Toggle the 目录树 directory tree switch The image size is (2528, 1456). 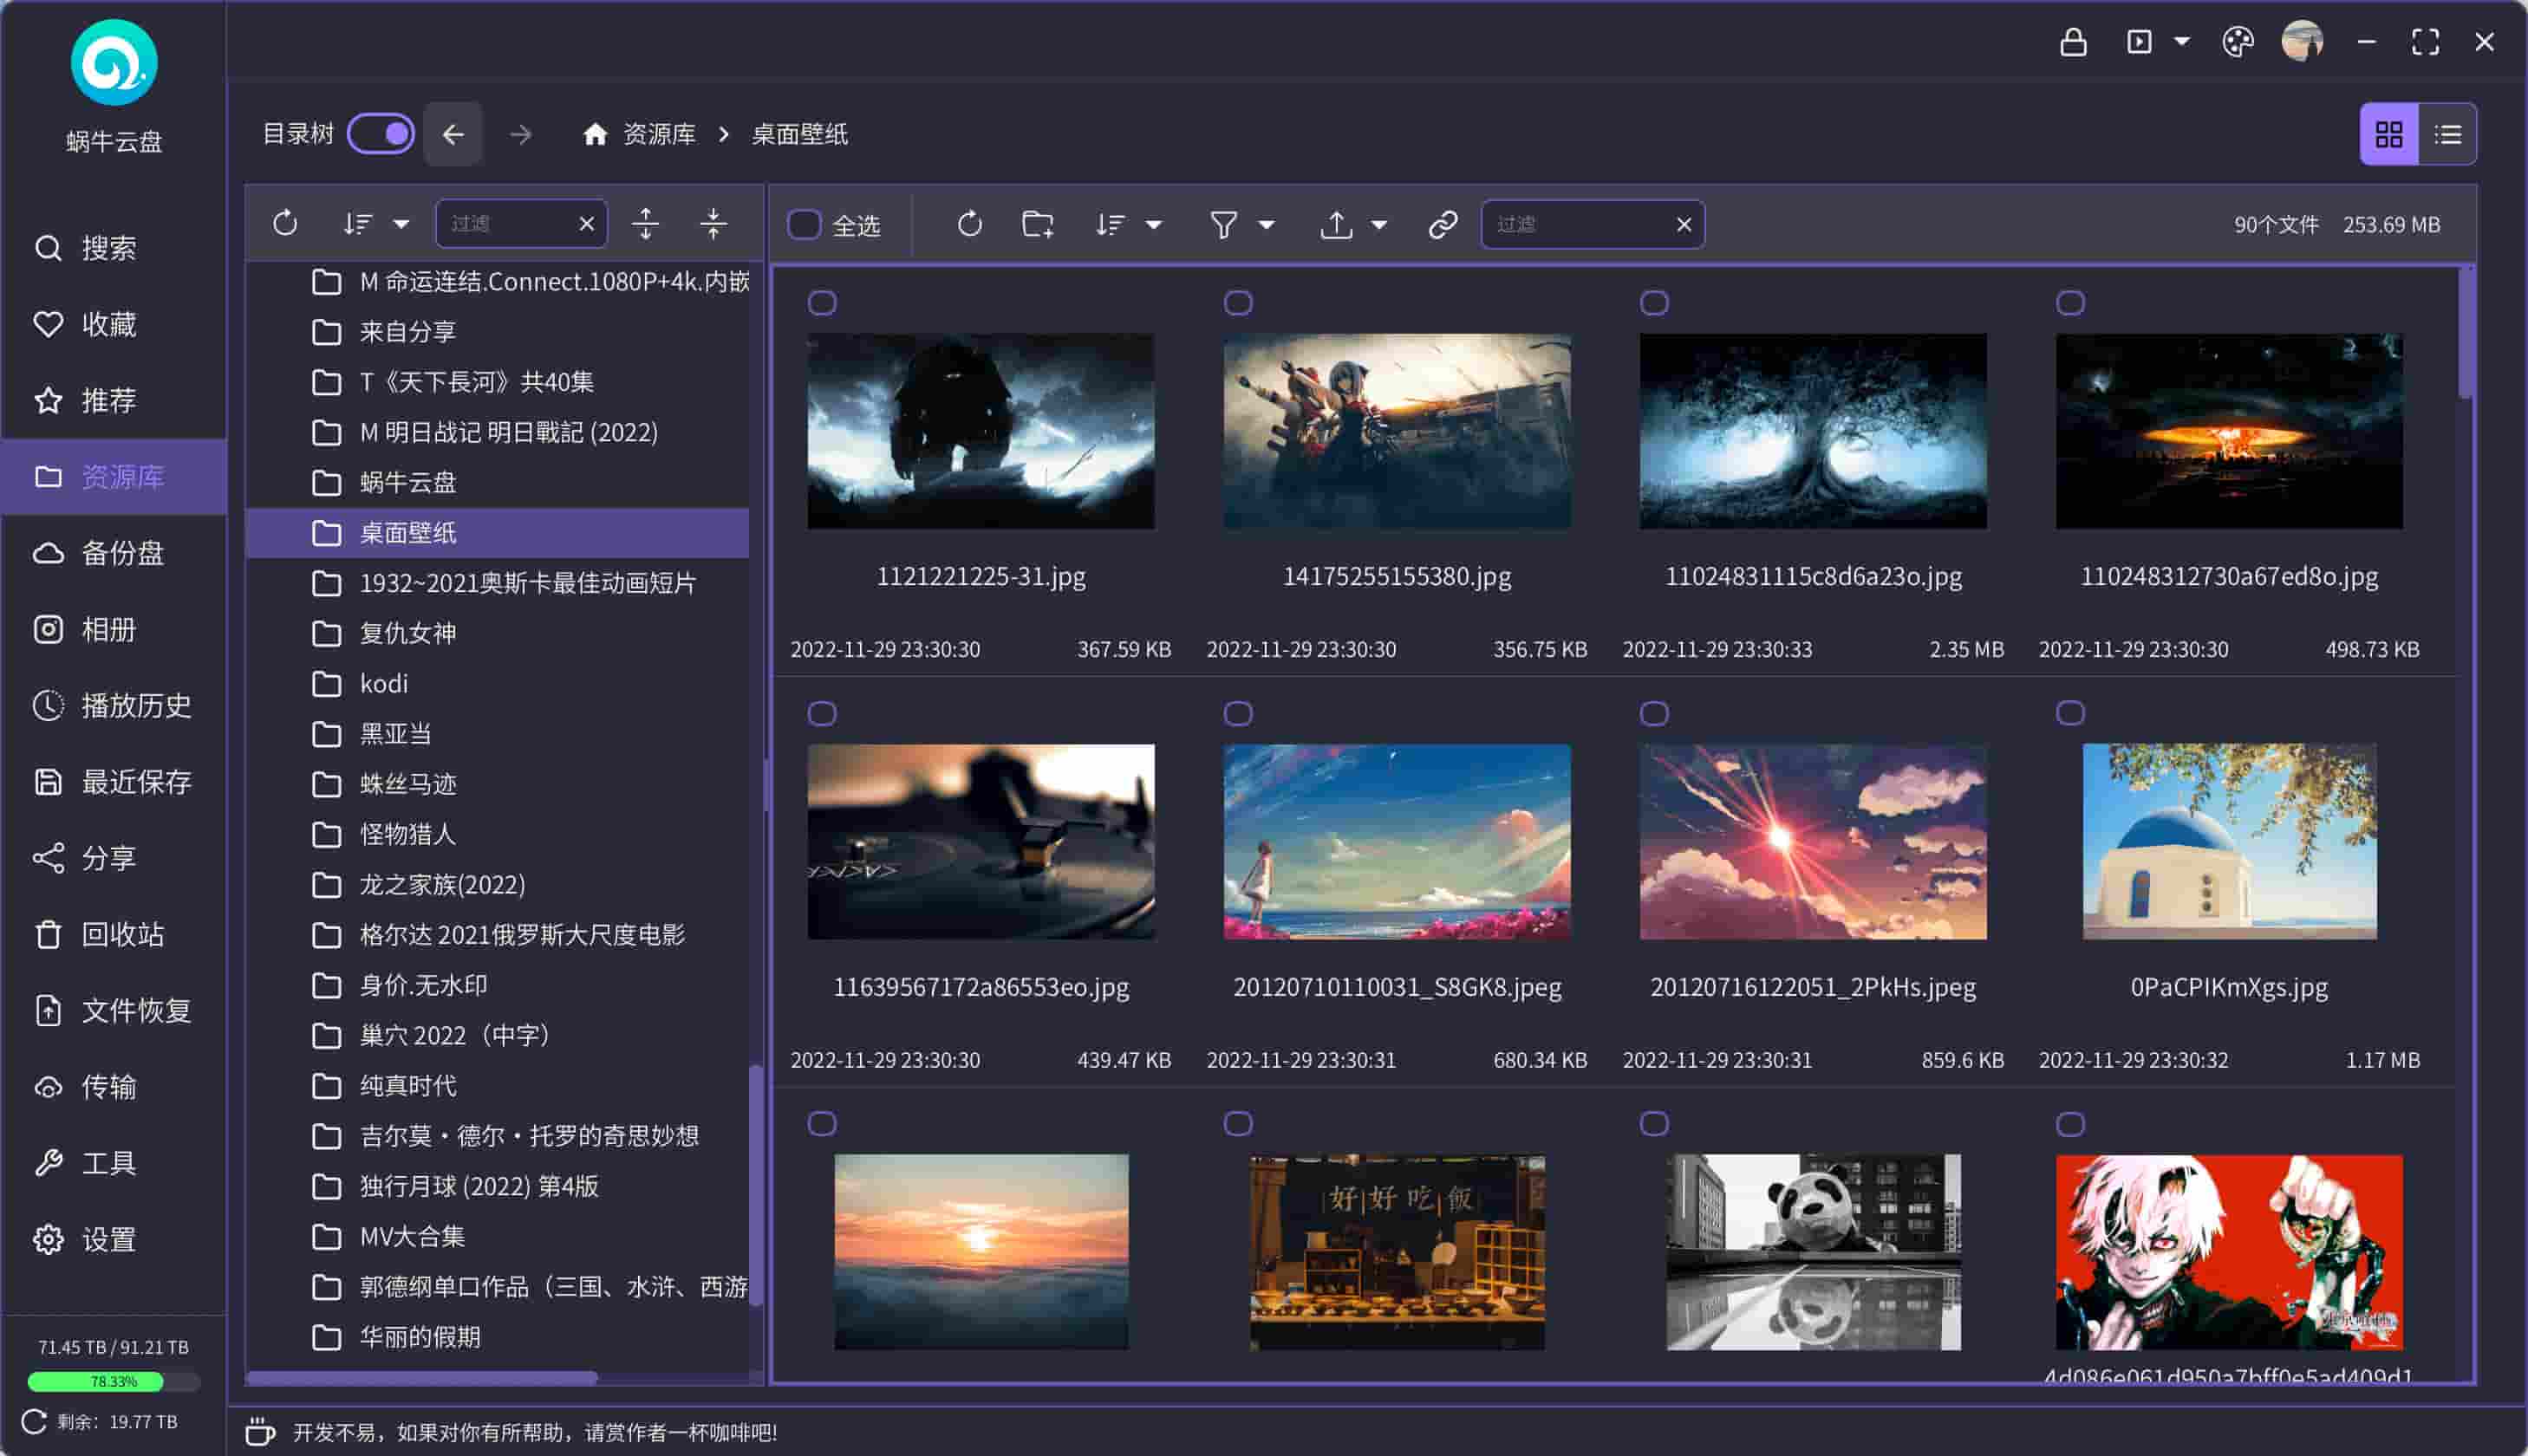(x=380, y=133)
